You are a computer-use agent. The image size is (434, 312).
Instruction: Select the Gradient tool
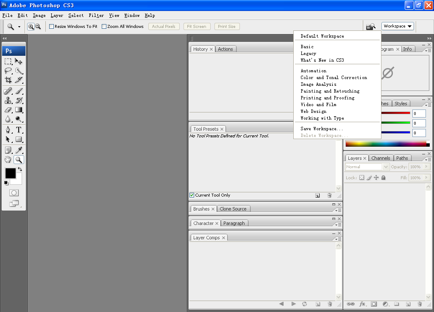pos(19,109)
